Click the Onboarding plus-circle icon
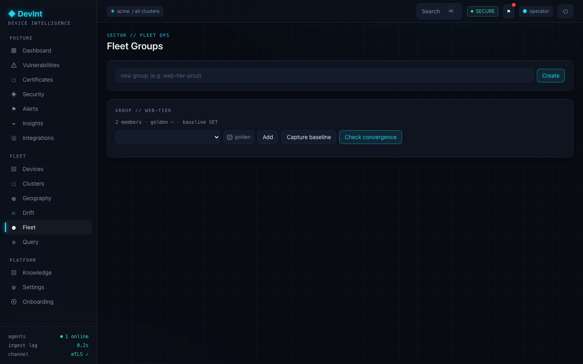Screen dimensions: 583x364 point(14,302)
